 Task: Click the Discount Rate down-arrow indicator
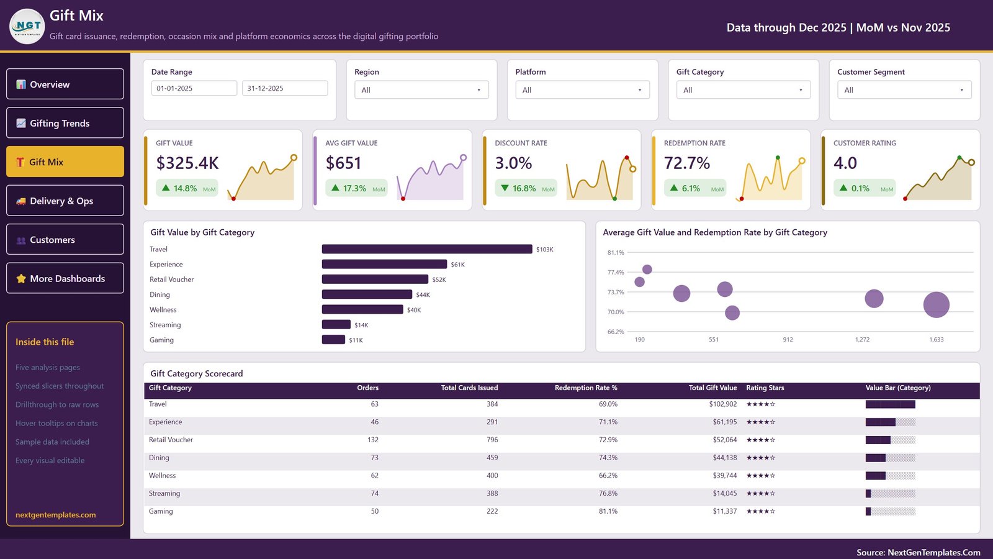(505, 188)
